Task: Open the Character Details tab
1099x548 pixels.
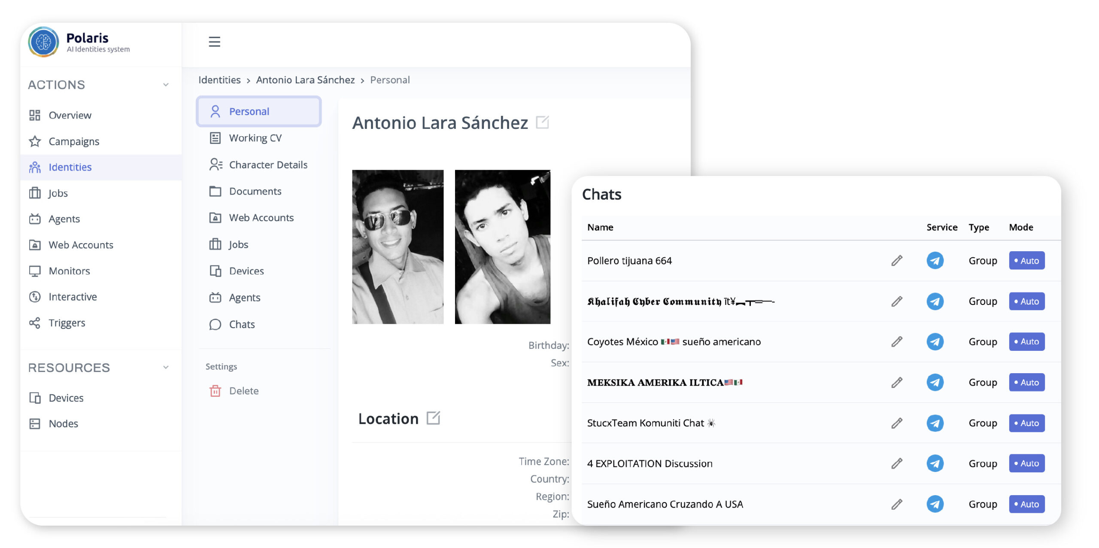Action: coord(268,164)
